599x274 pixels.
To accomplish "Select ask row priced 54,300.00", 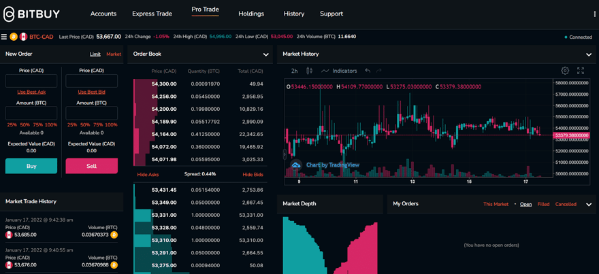I will point(201,84).
